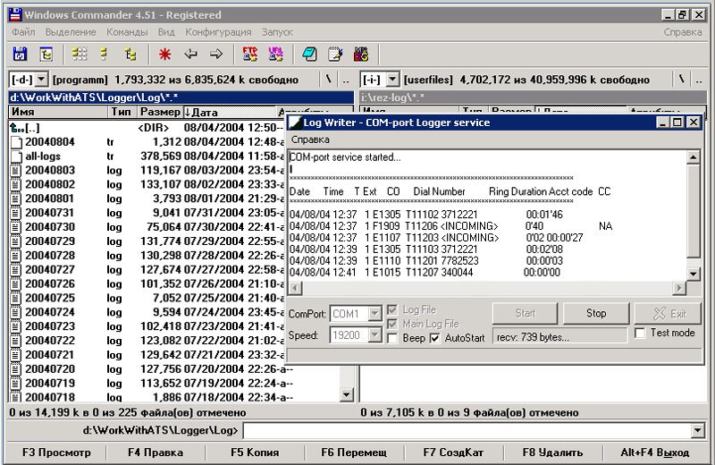
Task: Select the all-logs file in left panel
Action: (x=42, y=156)
